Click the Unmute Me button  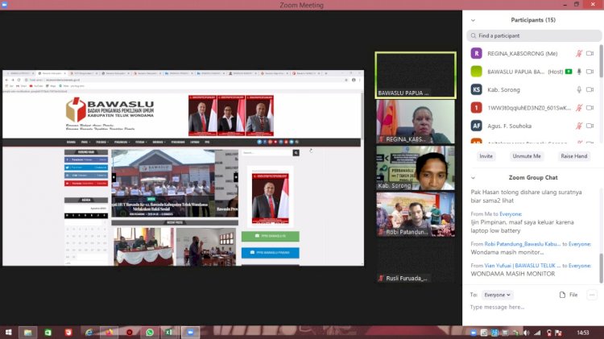527,156
